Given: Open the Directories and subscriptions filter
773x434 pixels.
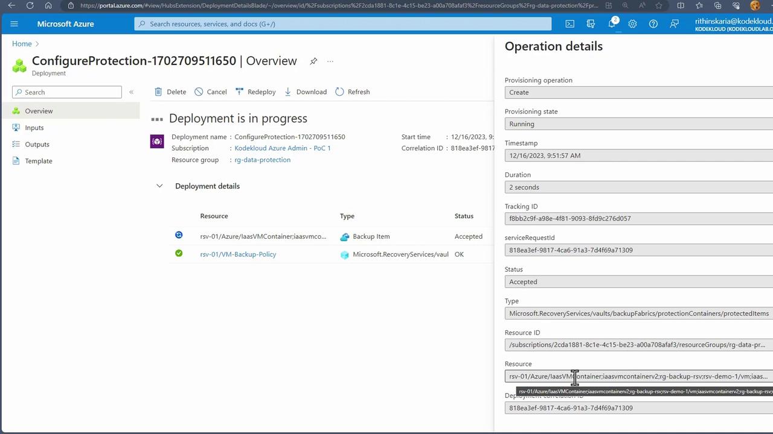Looking at the screenshot, I should click(x=591, y=24).
